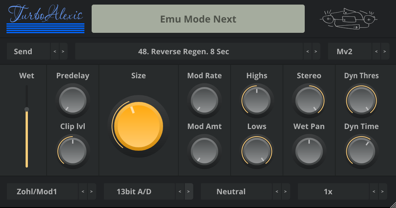Viewport: 396px width, 208px height.
Task: Click the Dyn Thres knob
Action: [x=361, y=100]
